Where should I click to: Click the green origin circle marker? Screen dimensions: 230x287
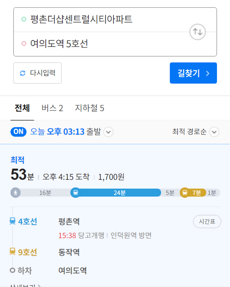pos(24,19)
